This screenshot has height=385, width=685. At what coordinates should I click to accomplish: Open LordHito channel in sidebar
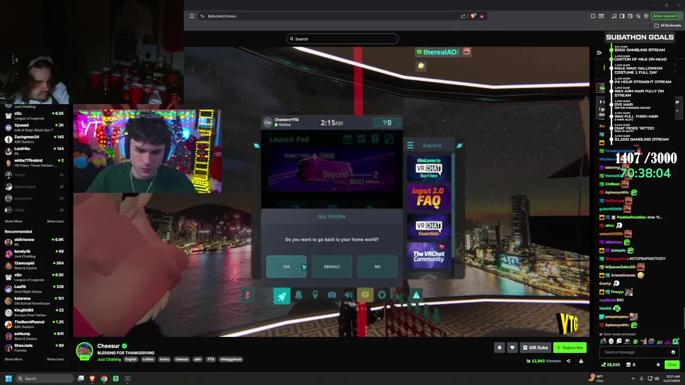pos(35,151)
